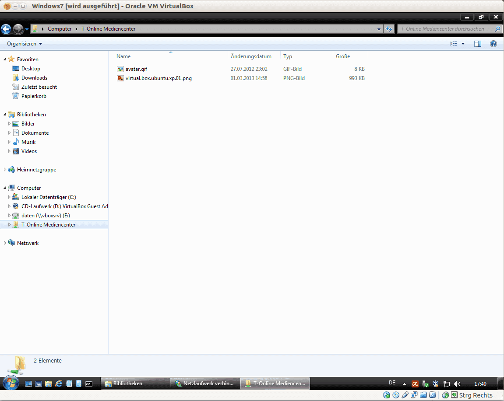Image resolution: width=504 pixels, height=401 pixels.
Task: Show hidden tray icons arrow
Action: 404,384
